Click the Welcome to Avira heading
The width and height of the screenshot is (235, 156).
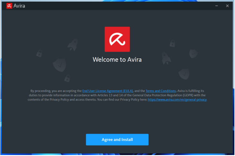click(117, 60)
